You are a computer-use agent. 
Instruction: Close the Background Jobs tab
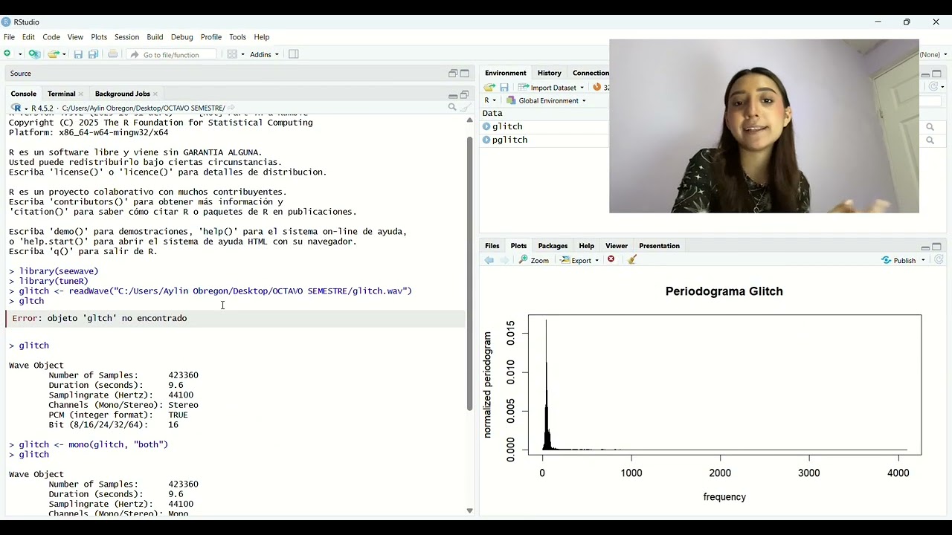tap(155, 94)
